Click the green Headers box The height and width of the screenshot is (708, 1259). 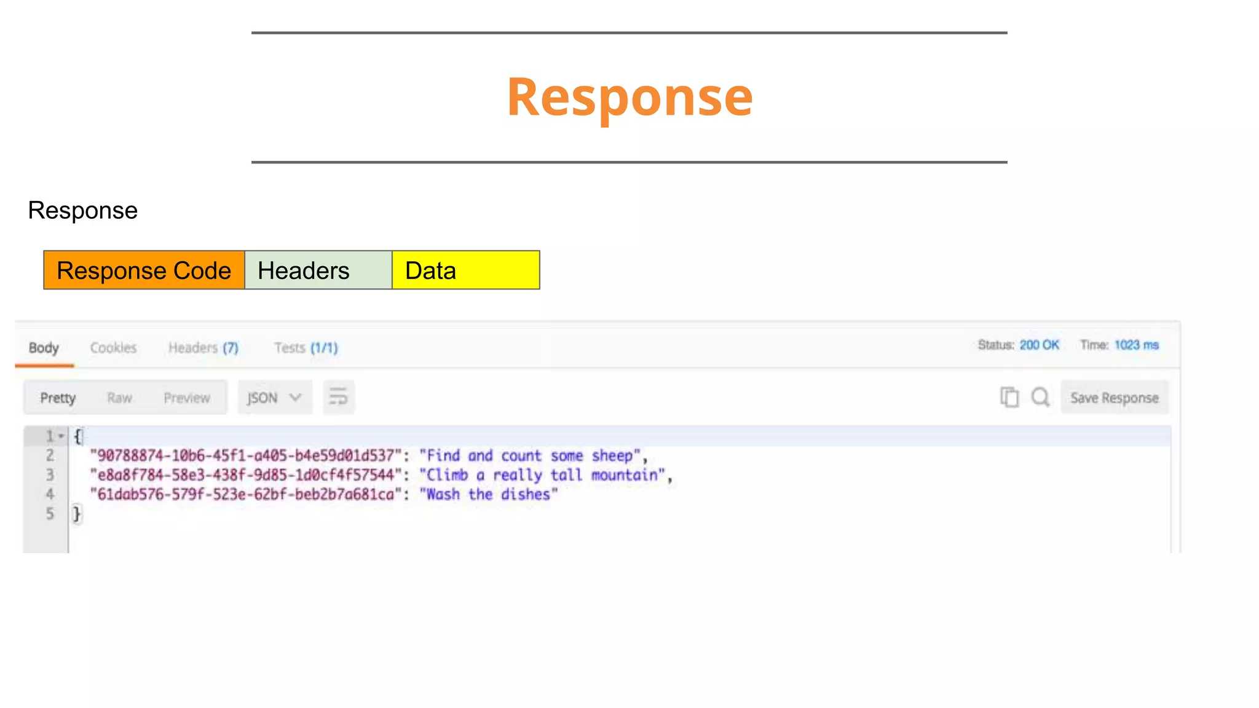pos(318,270)
